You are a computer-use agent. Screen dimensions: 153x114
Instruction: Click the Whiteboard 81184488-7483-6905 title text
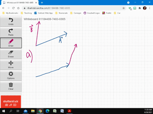coord(45,19)
